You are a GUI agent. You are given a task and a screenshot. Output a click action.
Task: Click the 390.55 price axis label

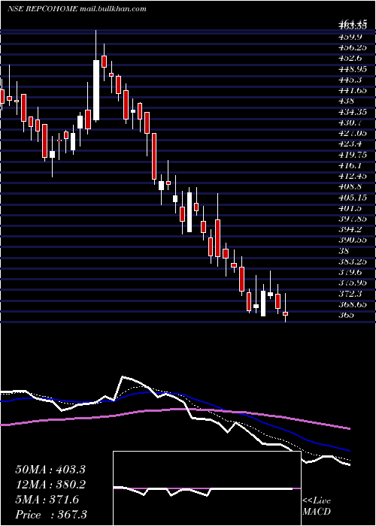coord(351,240)
